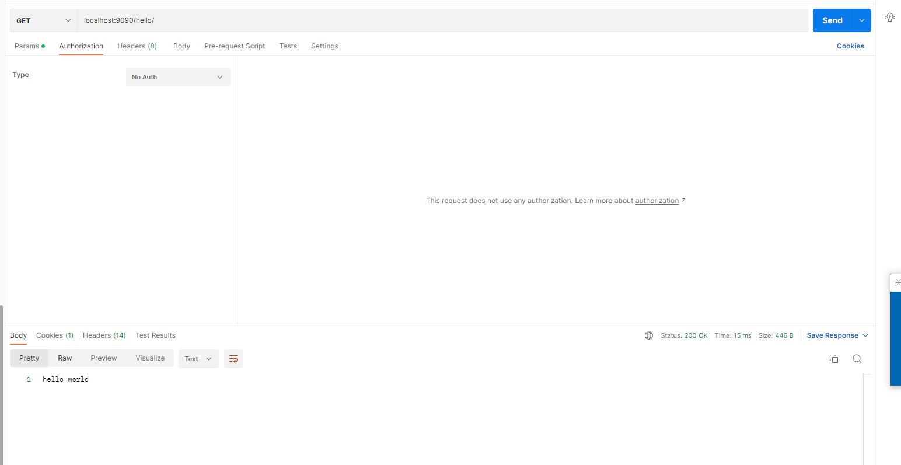Viewport: 901px width, 465px height.
Task: Go to the Tests tab
Action: click(288, 46)
